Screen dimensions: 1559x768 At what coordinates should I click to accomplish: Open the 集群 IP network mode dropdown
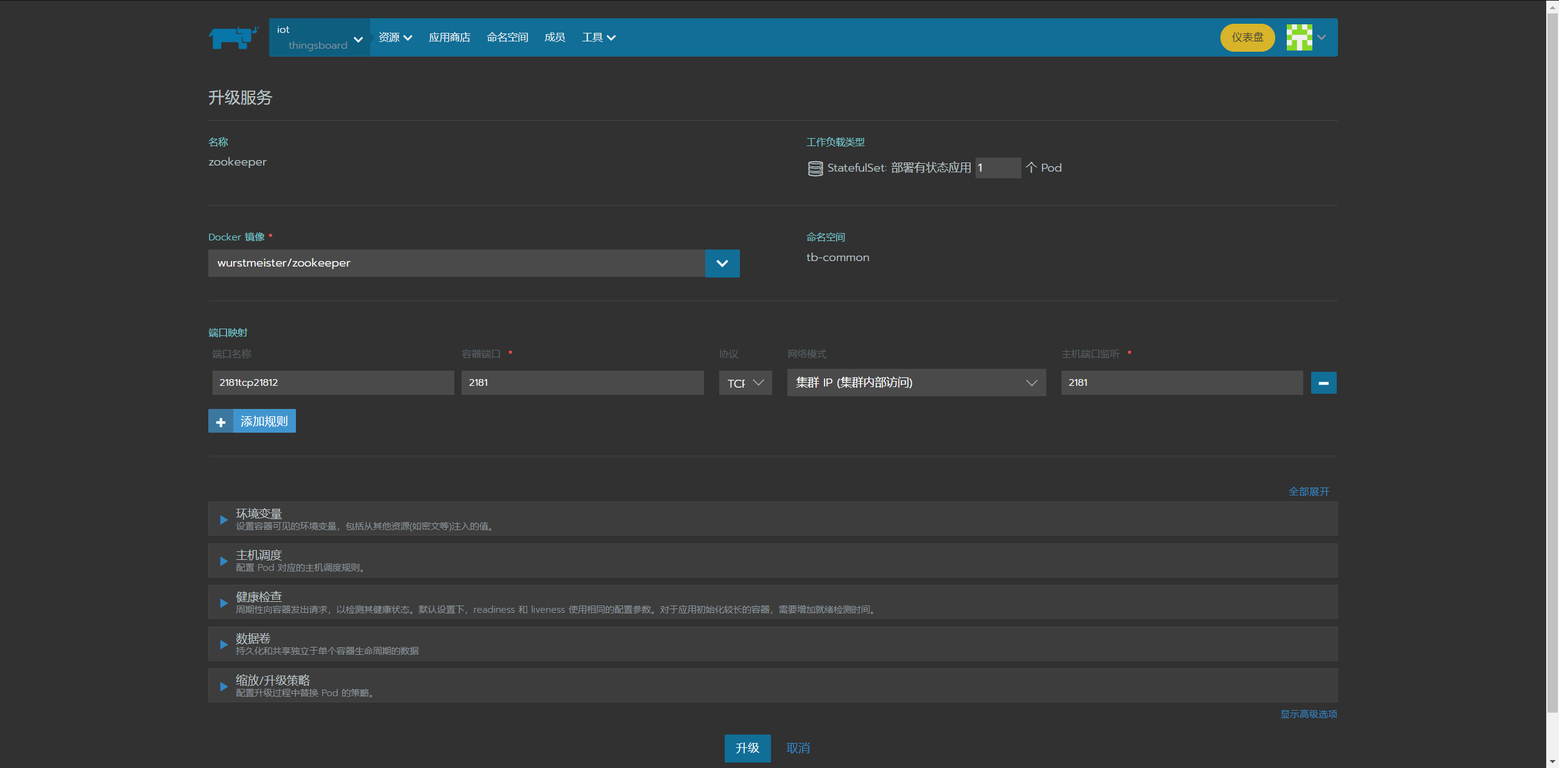click(917, 382)
